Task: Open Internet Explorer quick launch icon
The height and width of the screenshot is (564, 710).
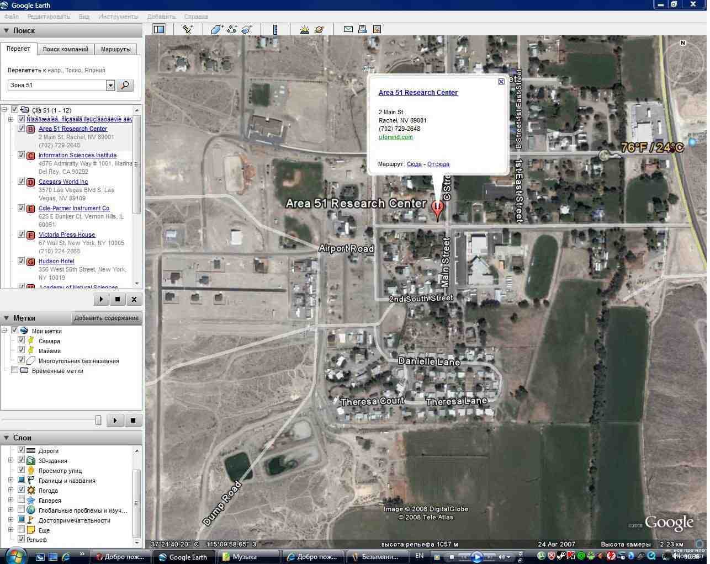Action: pos(66,557)
